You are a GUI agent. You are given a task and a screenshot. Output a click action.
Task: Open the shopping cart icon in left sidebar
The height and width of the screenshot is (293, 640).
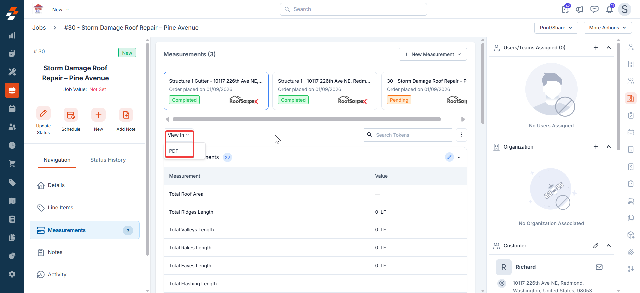[12, 164]
